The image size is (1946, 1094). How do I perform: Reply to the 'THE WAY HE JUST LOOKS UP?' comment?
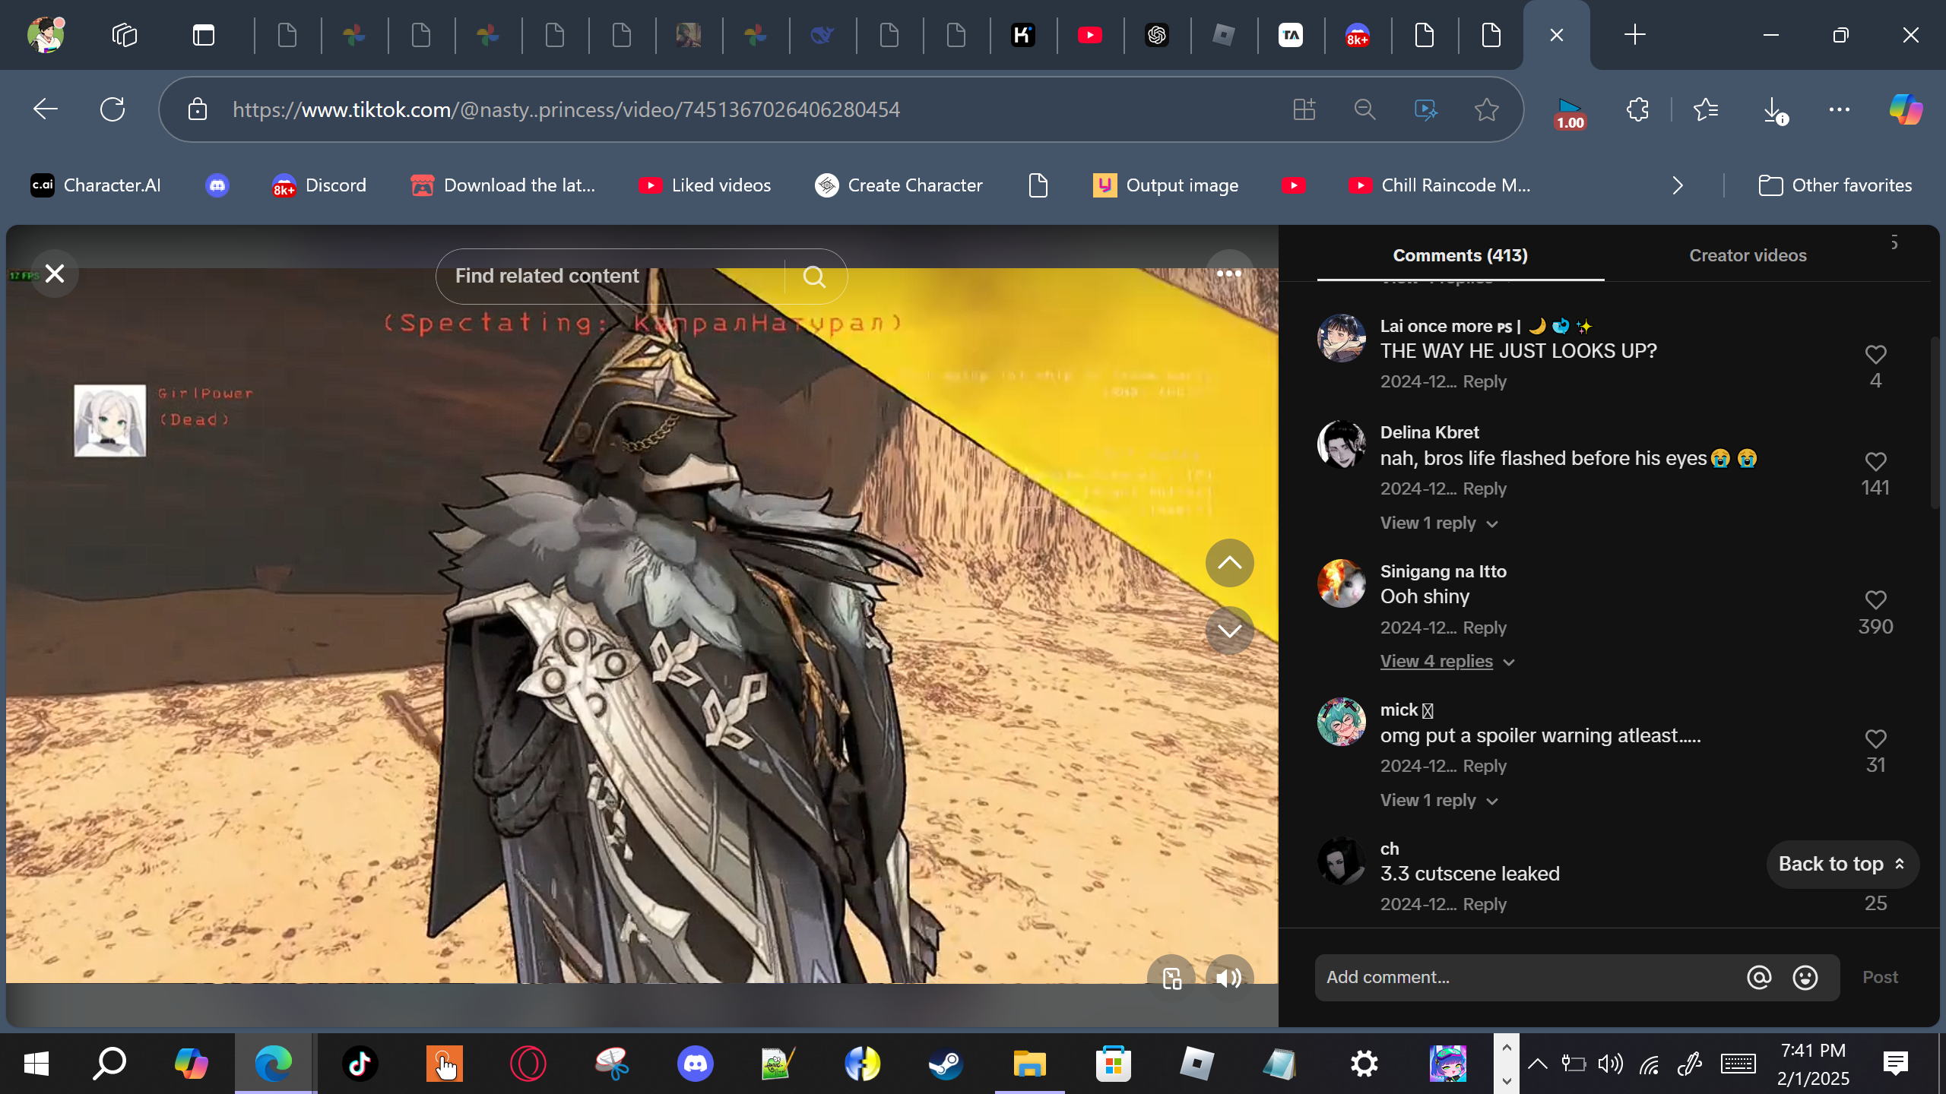point(1484,381)
